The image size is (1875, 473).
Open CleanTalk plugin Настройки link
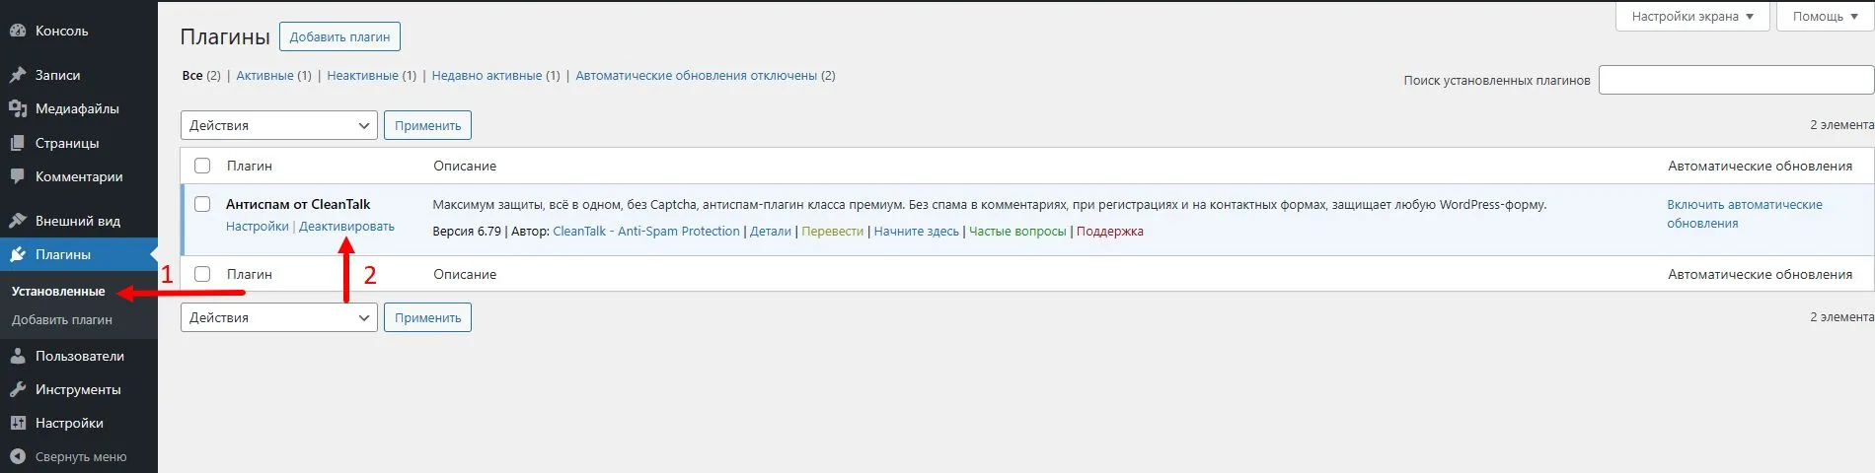click(258, 227)
